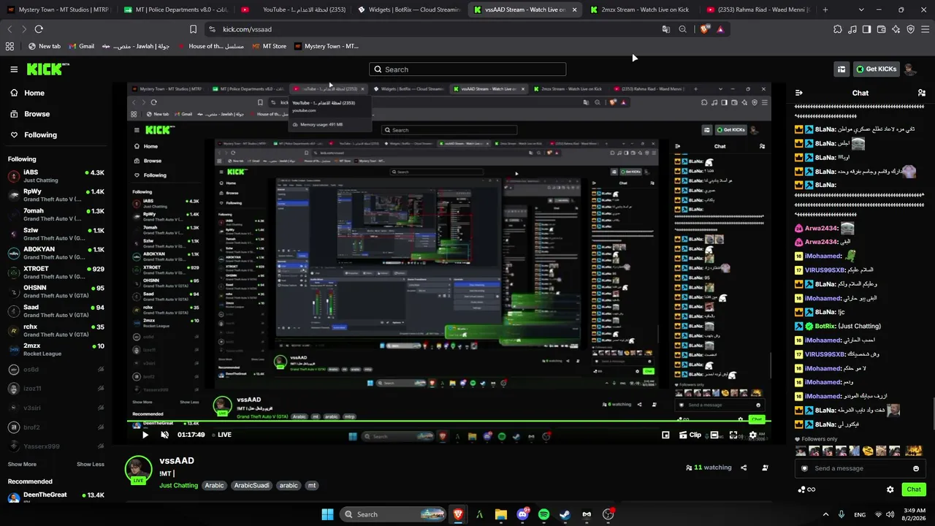
Task: Click the browser address bar URL
Action: 247,29
